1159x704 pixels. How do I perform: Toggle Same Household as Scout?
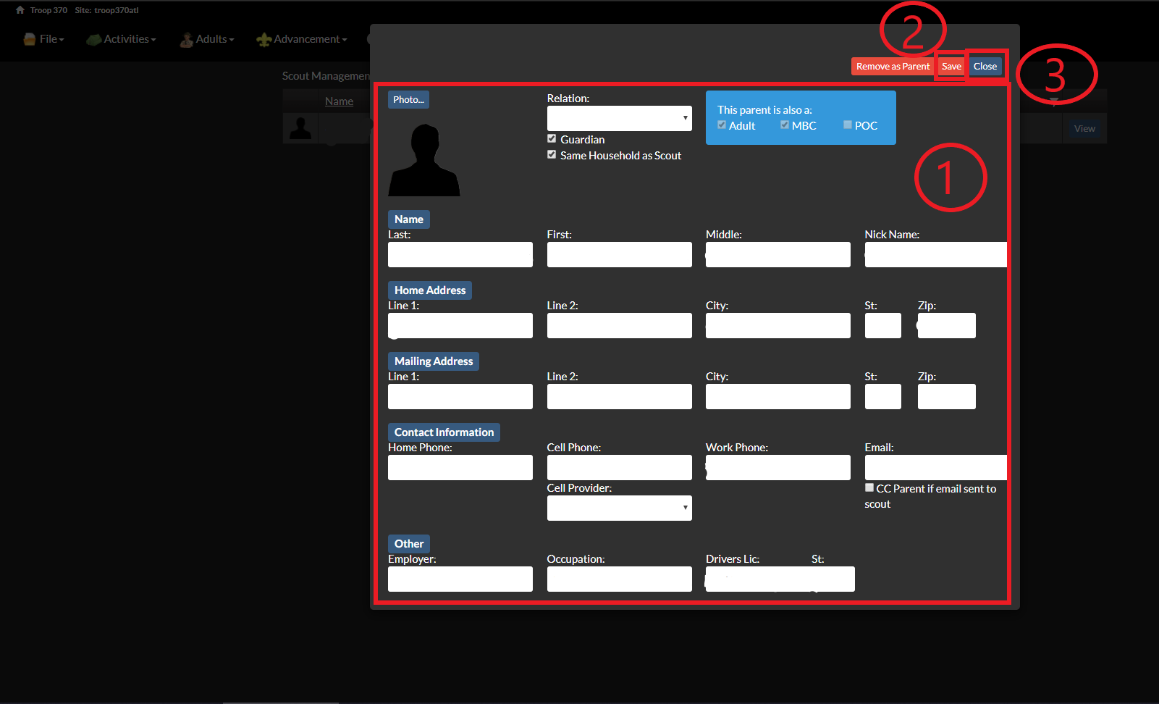tap(552, 154)
